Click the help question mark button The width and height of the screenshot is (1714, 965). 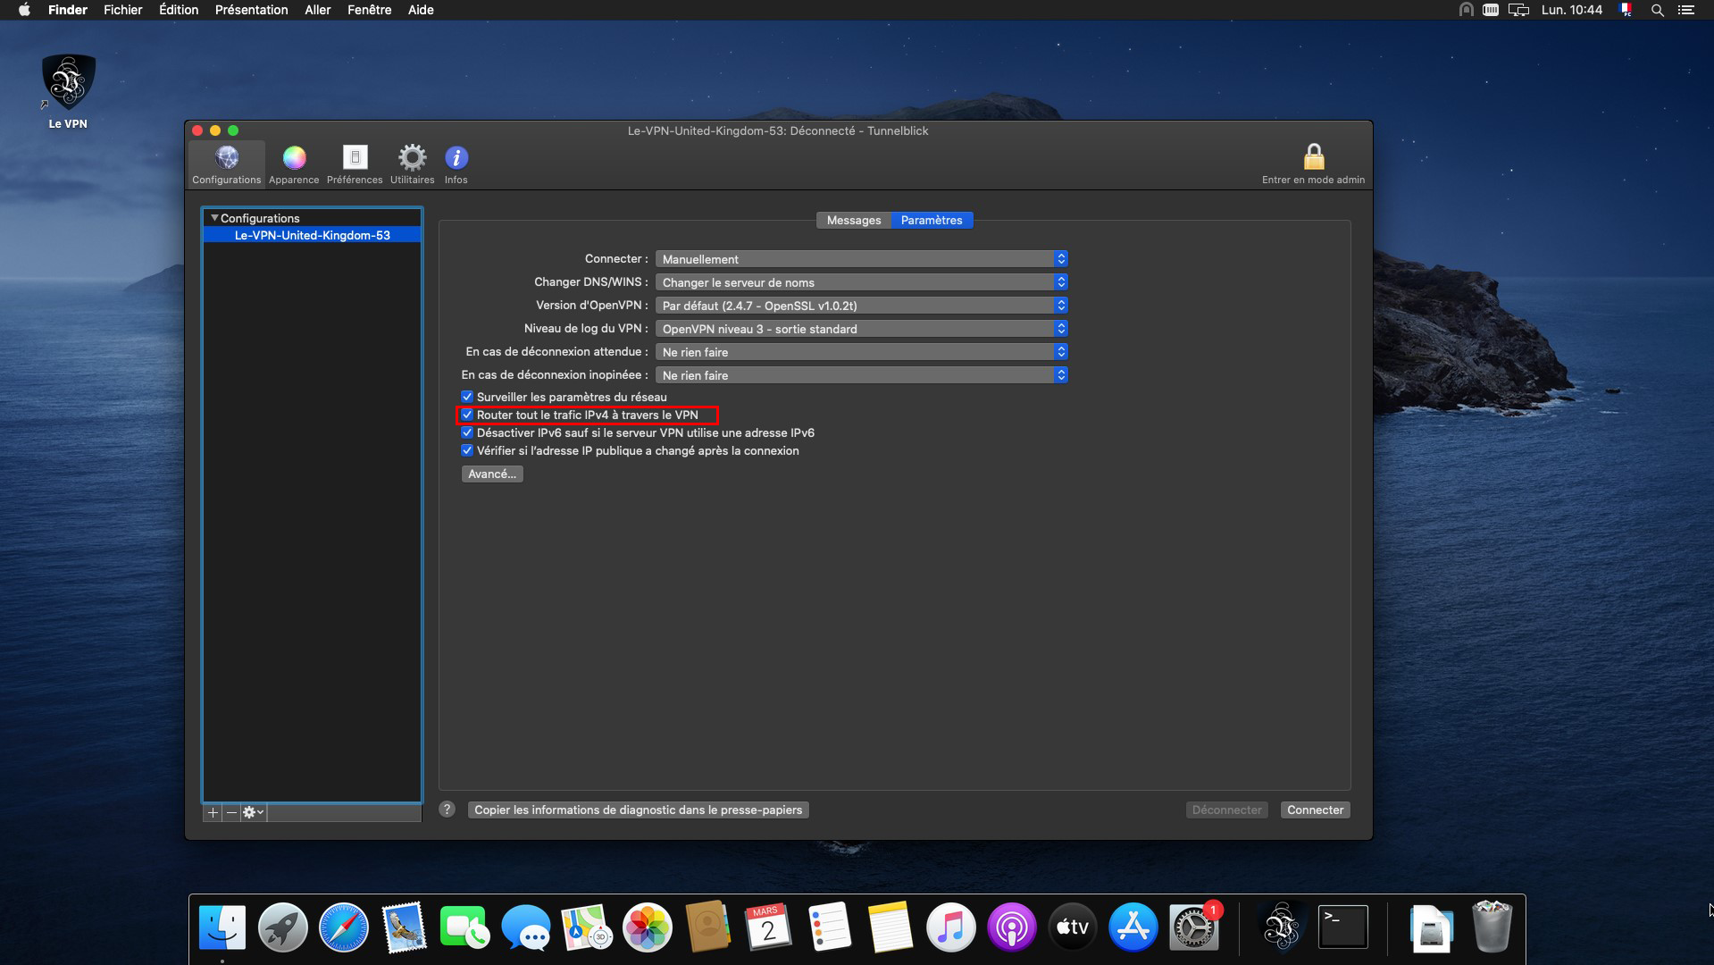[x=447, y=810]
